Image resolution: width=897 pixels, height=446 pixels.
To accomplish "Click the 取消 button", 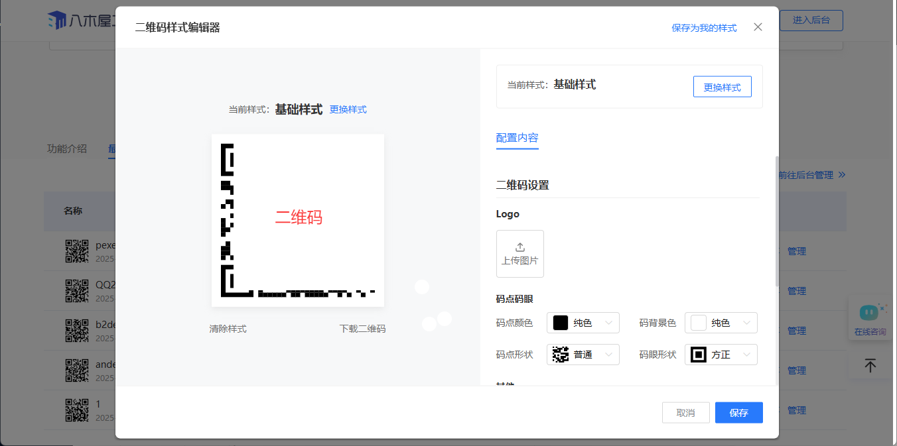I will click(686, 413).
